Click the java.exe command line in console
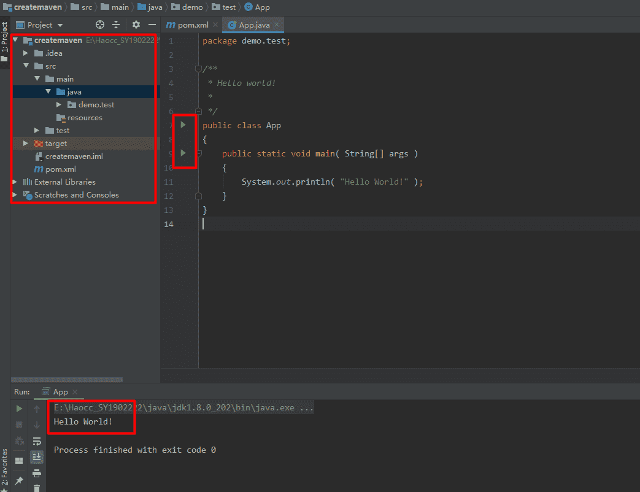640x492 pixels. click(183, 407)
